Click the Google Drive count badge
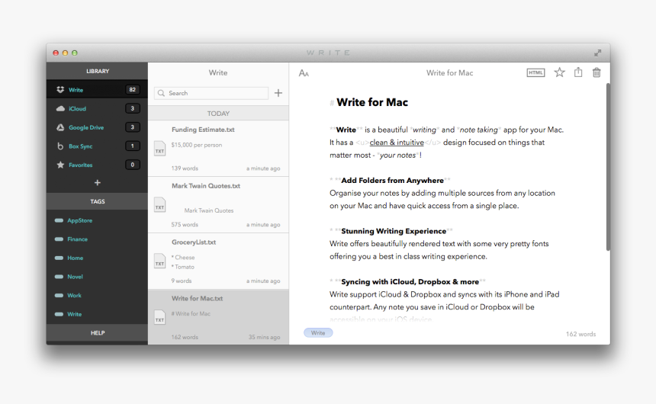The image size is (656, 404). [x=132, y=127]
